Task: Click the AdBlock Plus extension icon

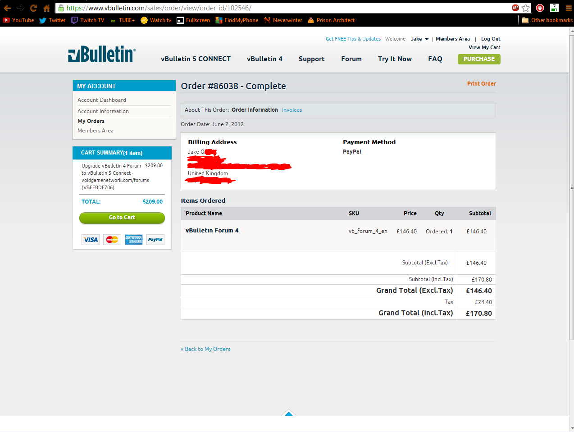Action: (x=515, y=8)
